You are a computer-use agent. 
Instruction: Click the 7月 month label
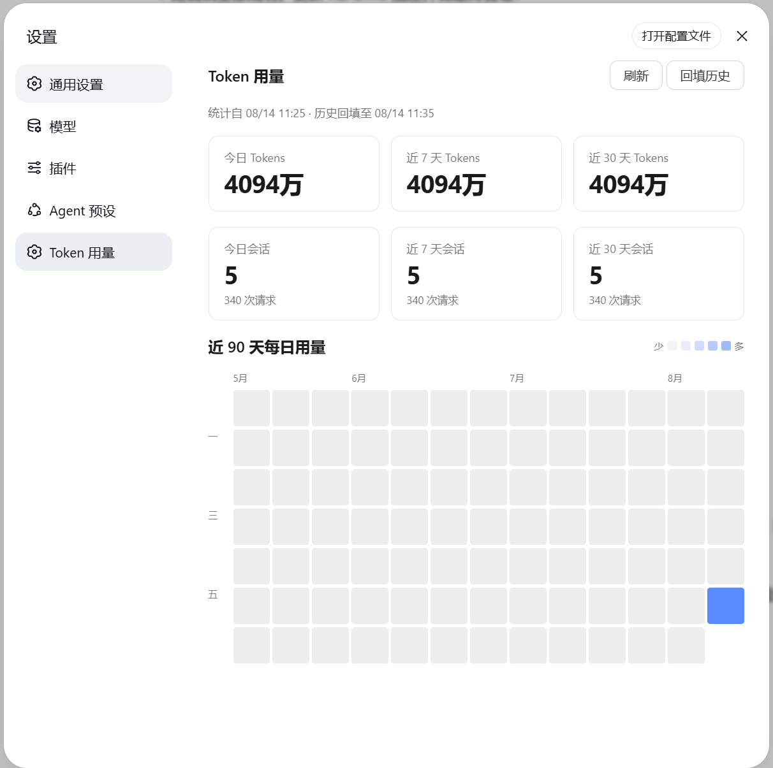click(517, 378)
